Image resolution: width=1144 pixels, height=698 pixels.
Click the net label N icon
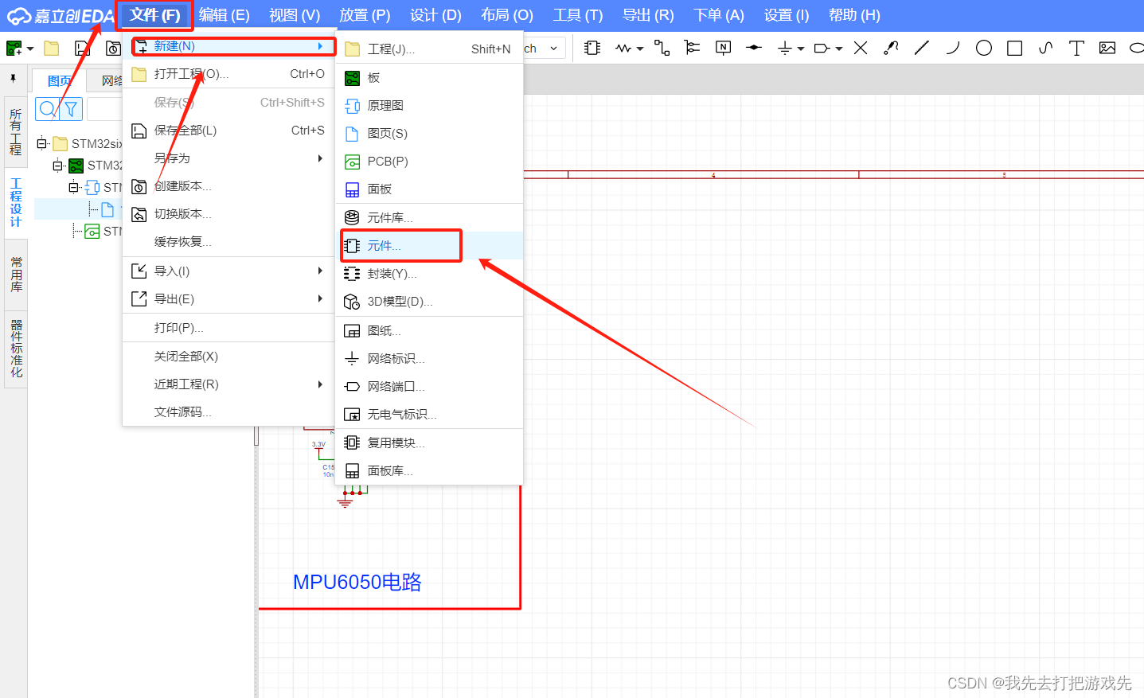[723, 48]
